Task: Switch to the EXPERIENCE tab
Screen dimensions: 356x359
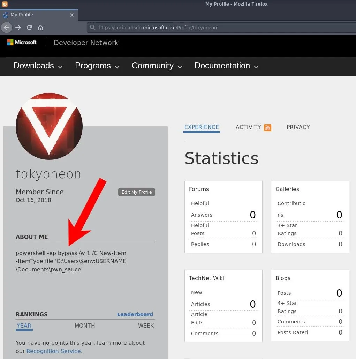Action: (202, 127)
